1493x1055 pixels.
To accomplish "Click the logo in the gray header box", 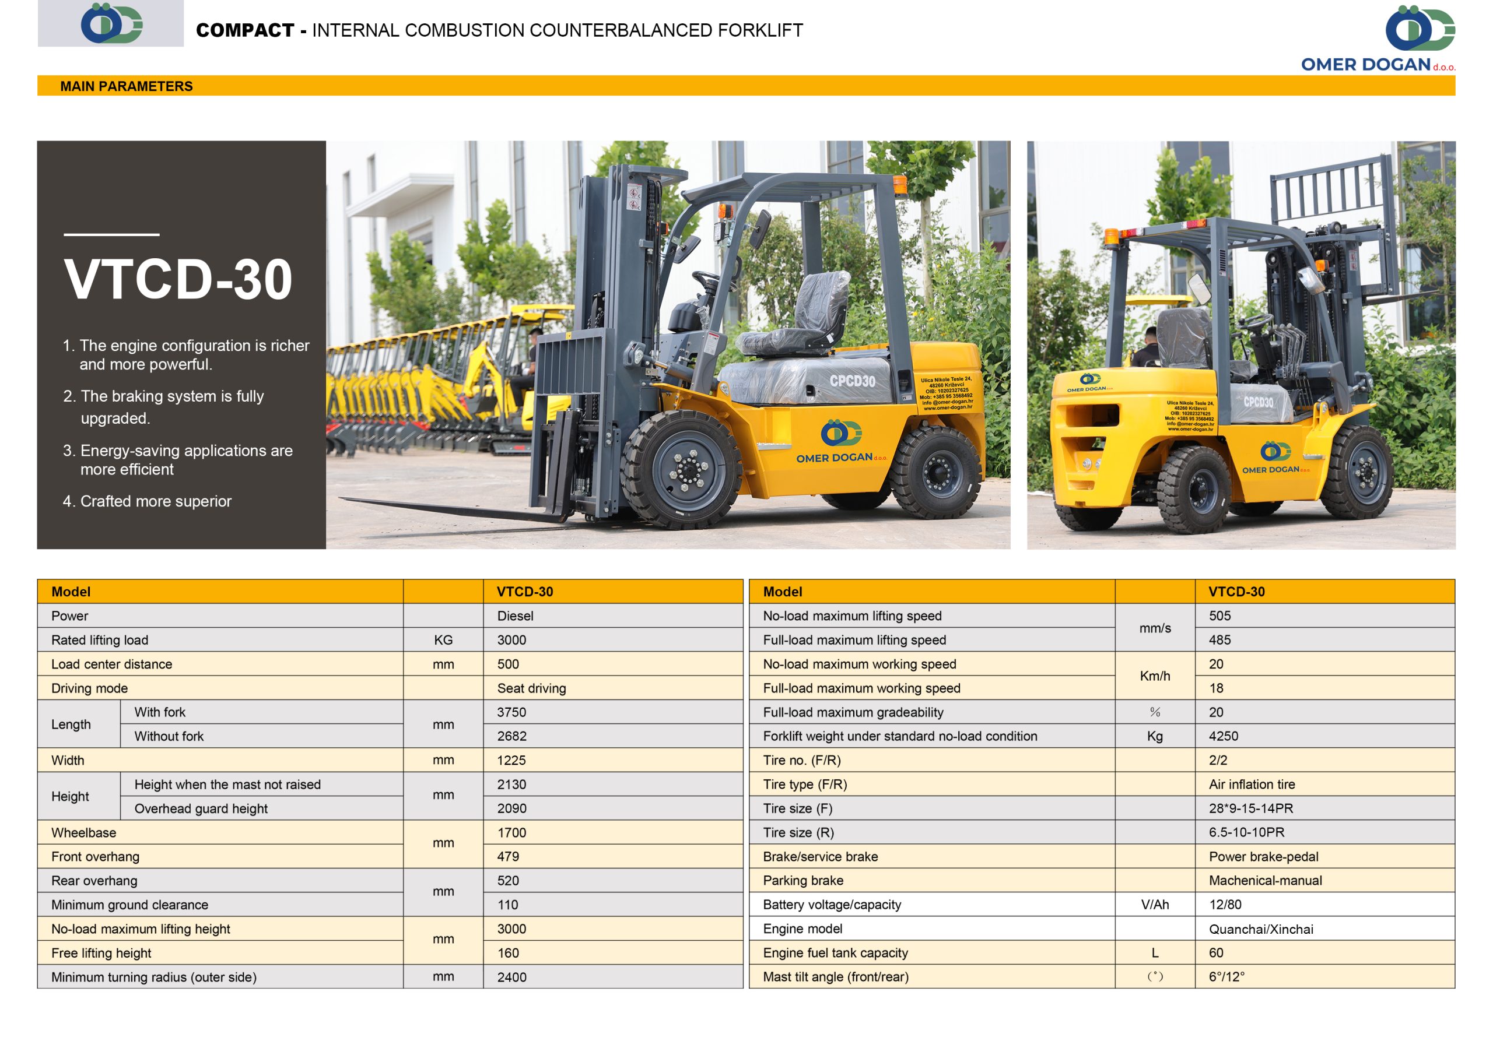I will click(111, 23).
